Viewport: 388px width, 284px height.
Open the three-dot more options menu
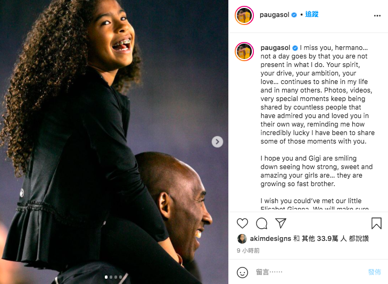[x=377, y=15]
